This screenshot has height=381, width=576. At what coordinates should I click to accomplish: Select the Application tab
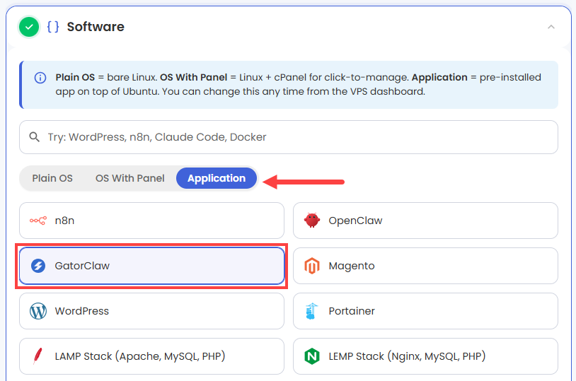[x=217, y=178]
